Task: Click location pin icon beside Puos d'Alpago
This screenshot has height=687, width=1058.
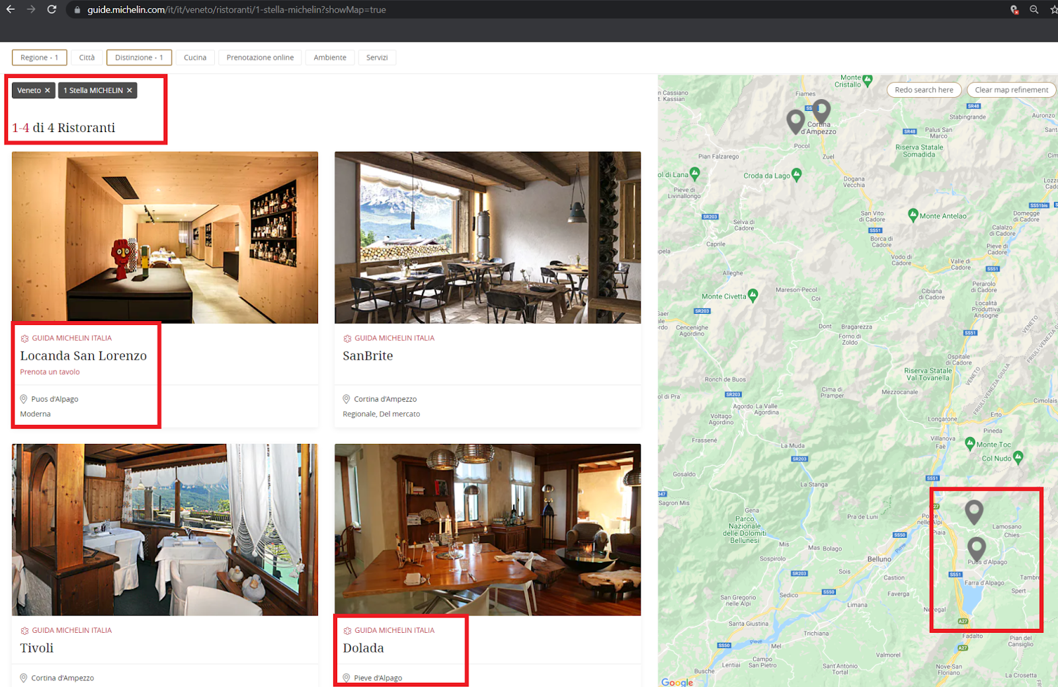Action: [24, 399]
